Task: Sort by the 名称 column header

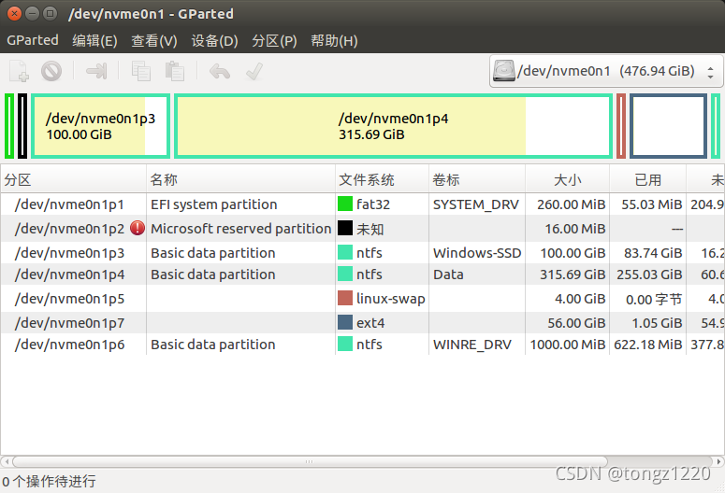Action: coord(241,179)
